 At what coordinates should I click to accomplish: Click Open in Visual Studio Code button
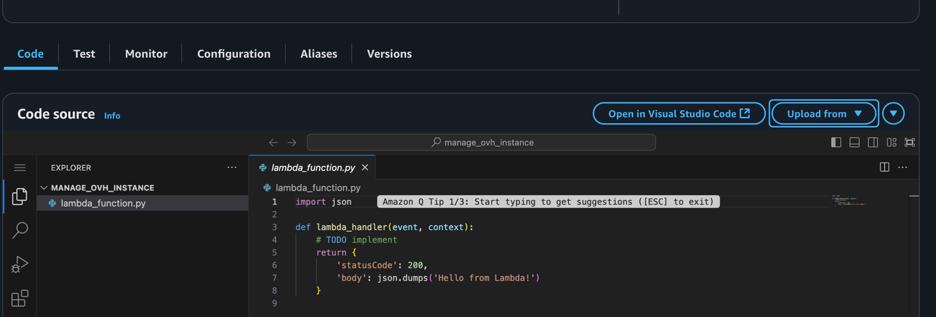(679, 114)
